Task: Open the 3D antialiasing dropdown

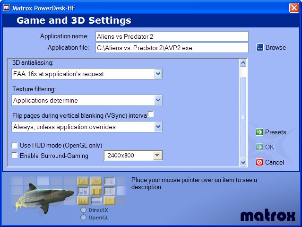Action: pos(158,74)
